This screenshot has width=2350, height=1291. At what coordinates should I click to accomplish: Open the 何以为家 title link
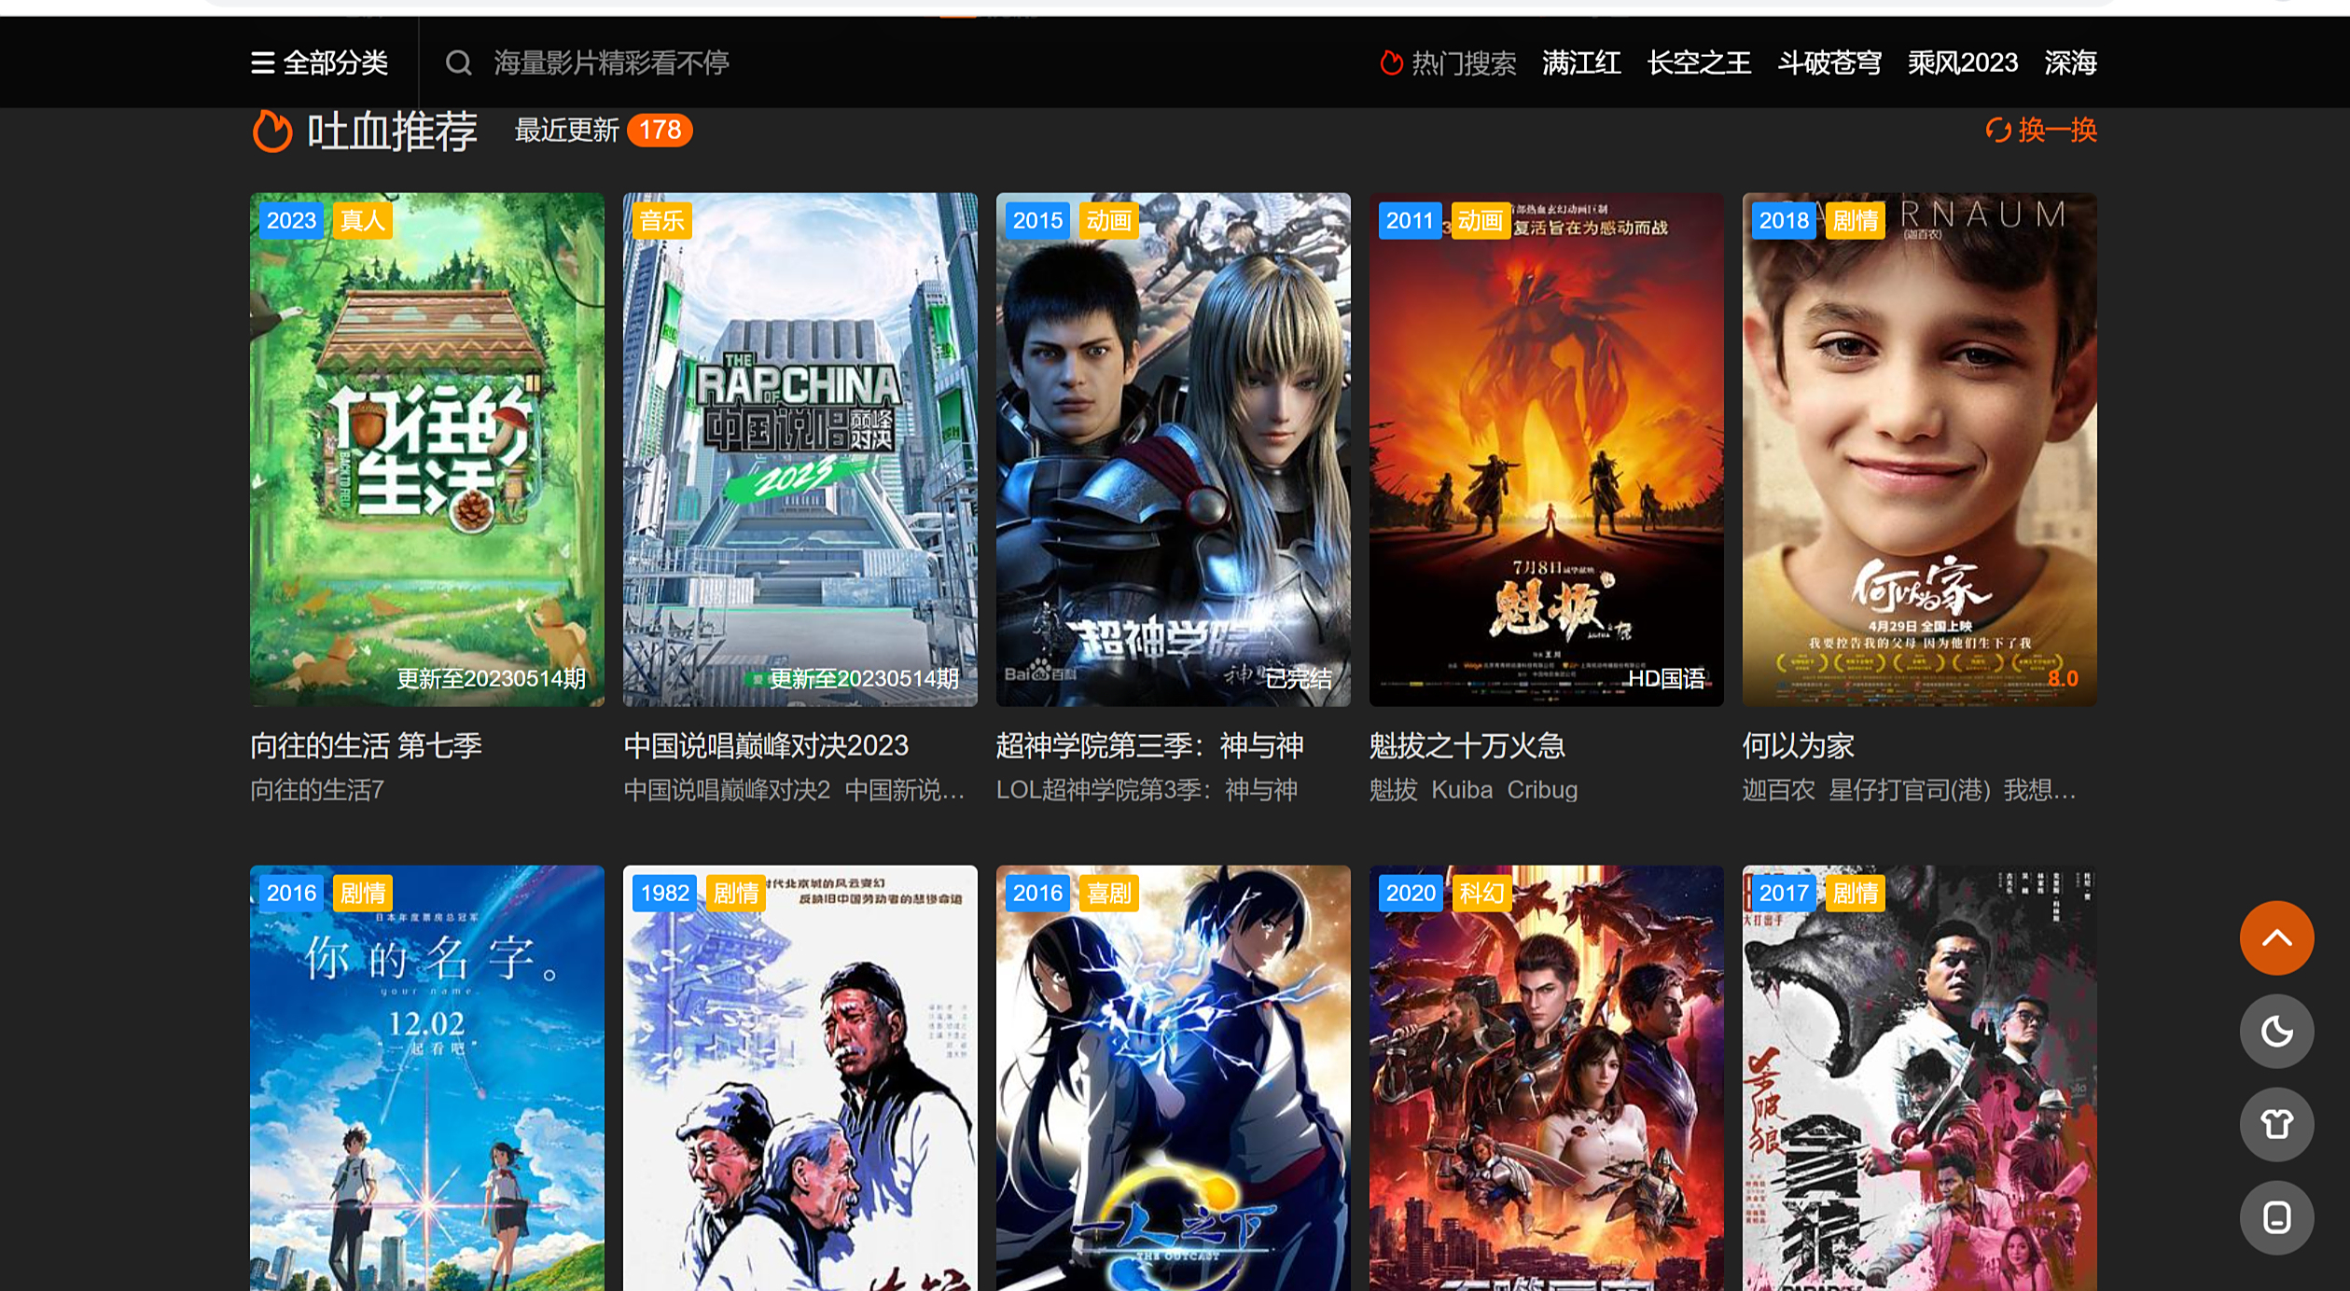coord(1797,745)
